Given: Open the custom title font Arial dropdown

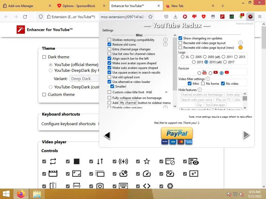Looking at the screenshot, I should pos(157,92).
